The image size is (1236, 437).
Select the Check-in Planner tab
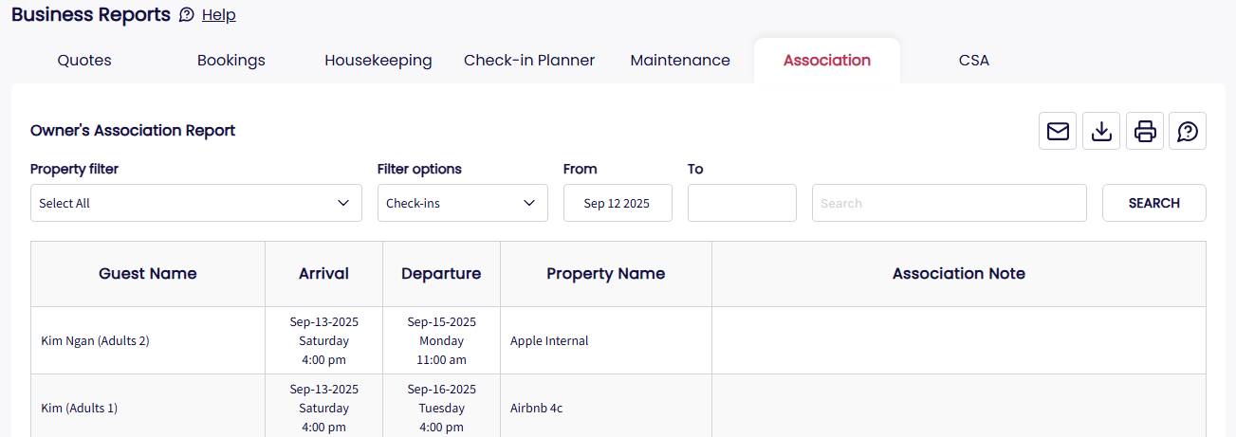[x=529, y=61]
